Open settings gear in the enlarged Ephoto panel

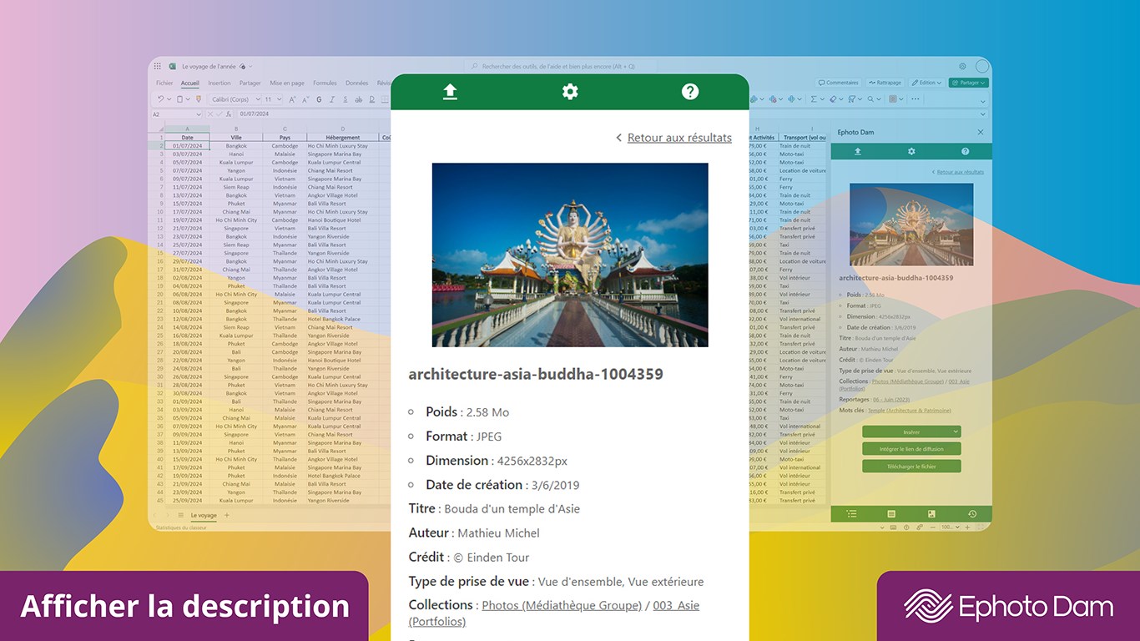pos(570,92)
